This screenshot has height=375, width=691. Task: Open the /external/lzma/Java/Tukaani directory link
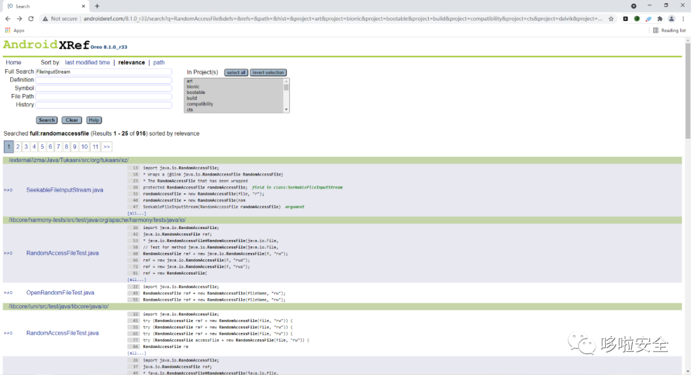click(x=68, y=160)
